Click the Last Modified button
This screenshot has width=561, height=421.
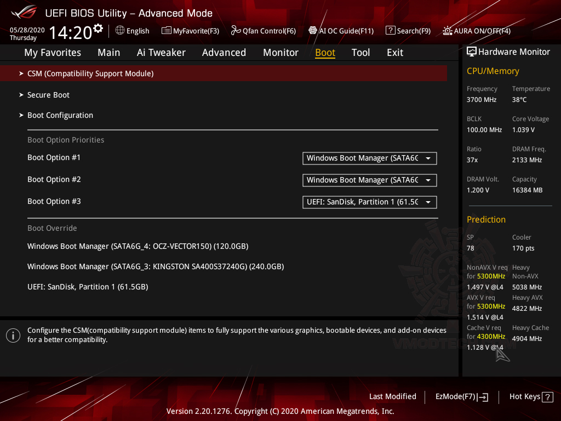coord(393,396)
